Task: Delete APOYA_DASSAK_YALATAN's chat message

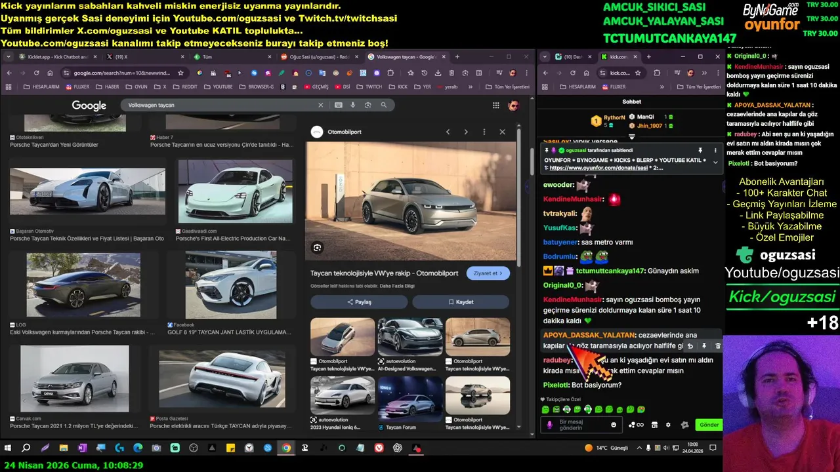Action: pyautogui.click(x=717, y=345)
